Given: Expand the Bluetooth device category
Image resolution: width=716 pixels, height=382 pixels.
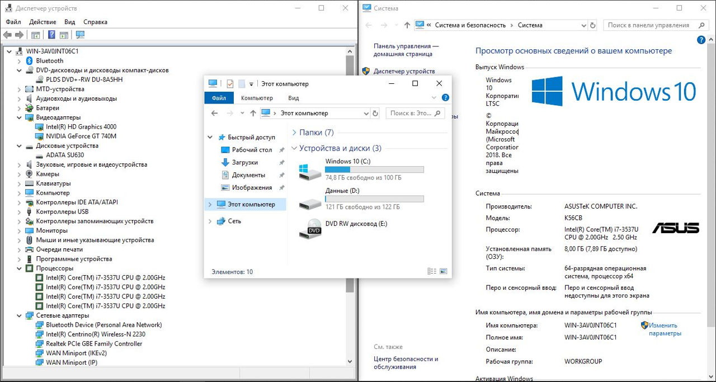Looking at the screenshot, I should click(20, 61).
